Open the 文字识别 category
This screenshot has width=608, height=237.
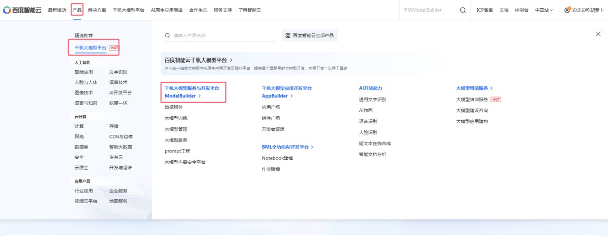pyautogui.click(x=118, y=72)
